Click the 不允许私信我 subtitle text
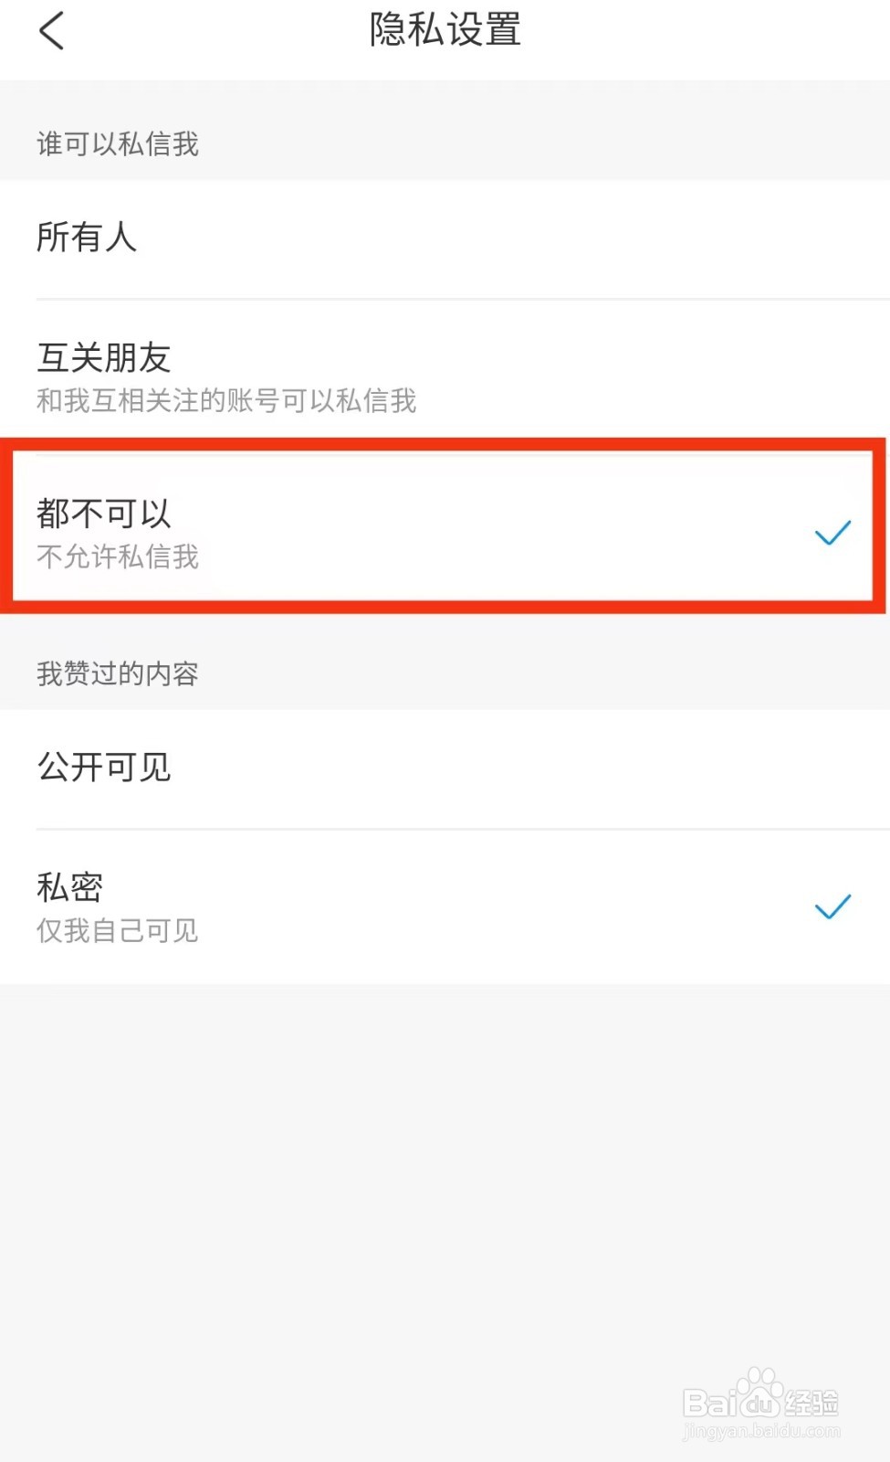This screenshot has height=1462, width=890. (118, 556)
